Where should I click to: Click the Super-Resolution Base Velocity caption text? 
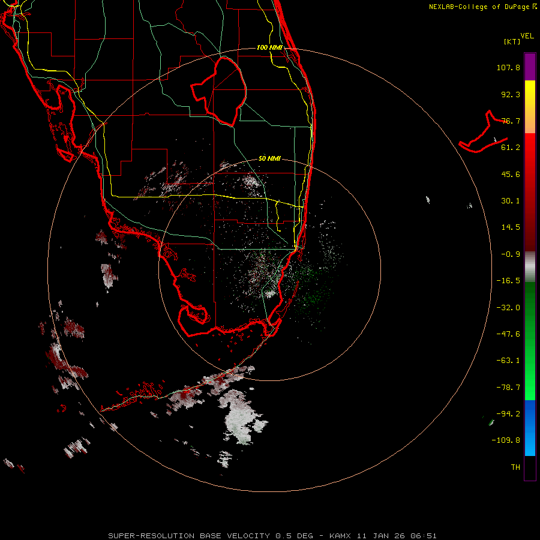click(x=272, y=536)
